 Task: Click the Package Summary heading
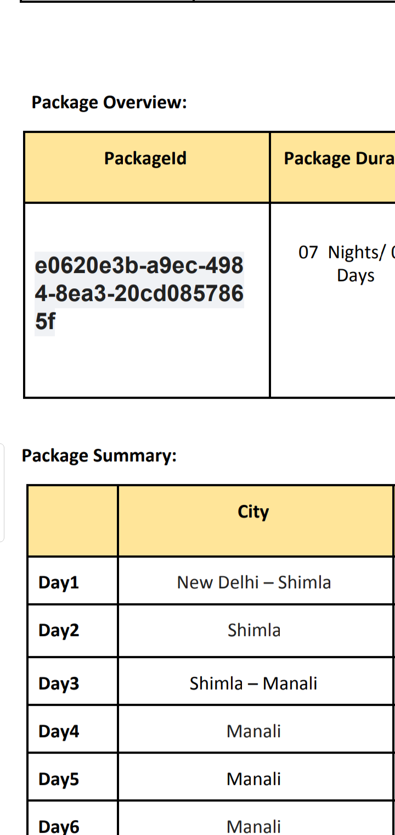99,455
